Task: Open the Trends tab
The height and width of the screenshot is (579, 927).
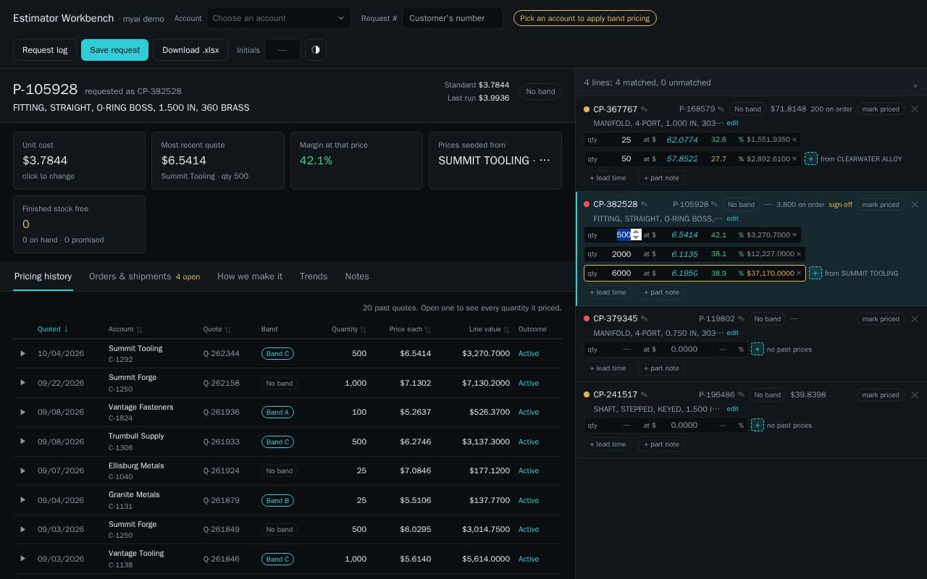Action: (314, 276)
